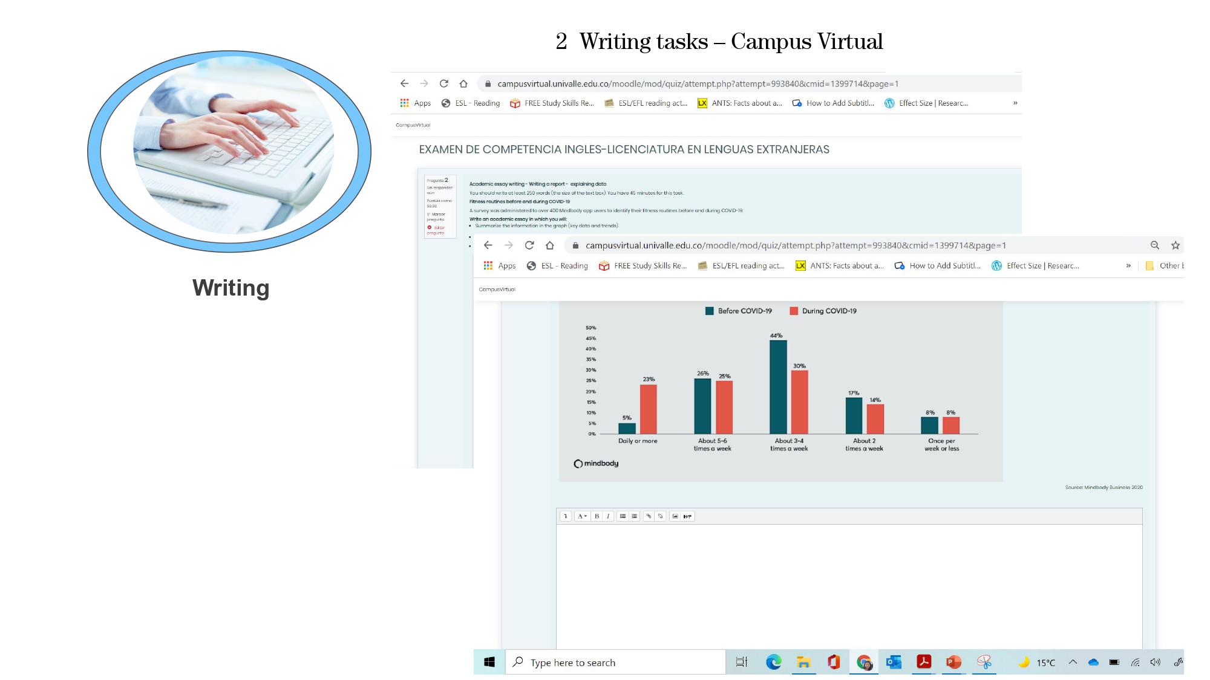Open the ESL - Reading bookmark
1210x680 pixels.
557,265
